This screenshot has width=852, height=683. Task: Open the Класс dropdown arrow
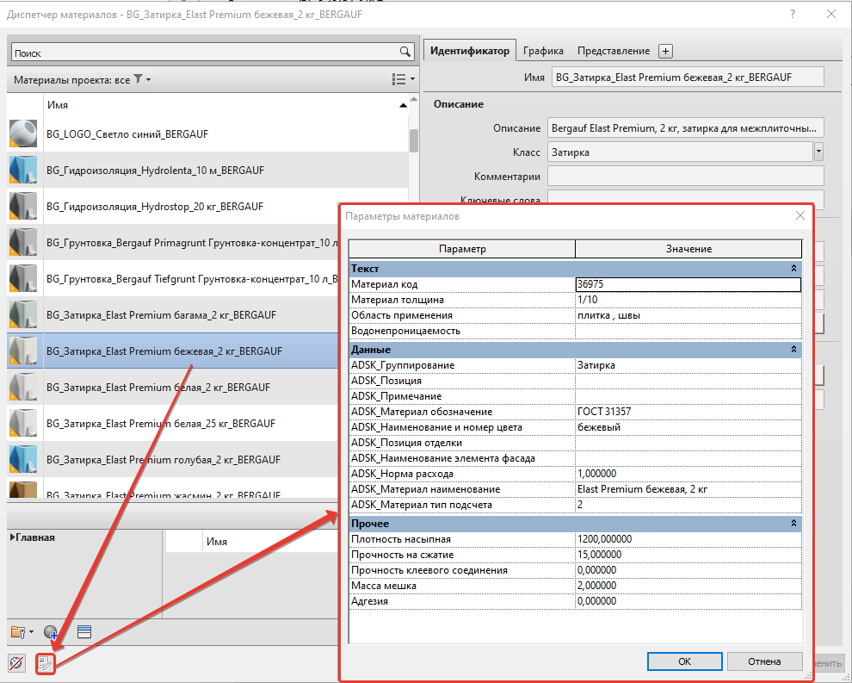coord(818,152)
